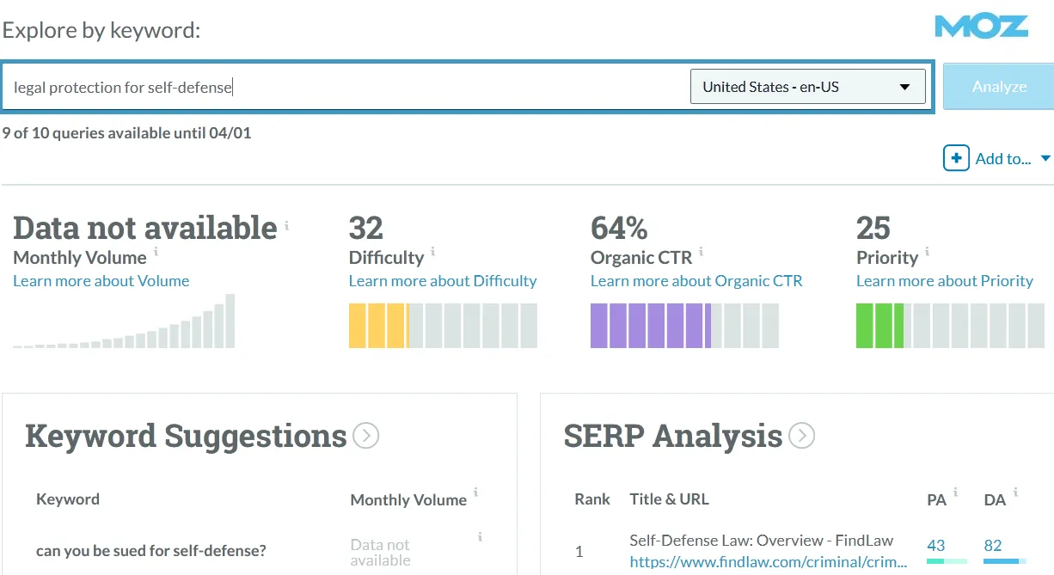
Task: Click info icon beside DA column
Action: 1015,492
